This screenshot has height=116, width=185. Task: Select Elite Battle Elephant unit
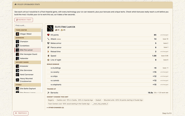click(x=28, y=89)
